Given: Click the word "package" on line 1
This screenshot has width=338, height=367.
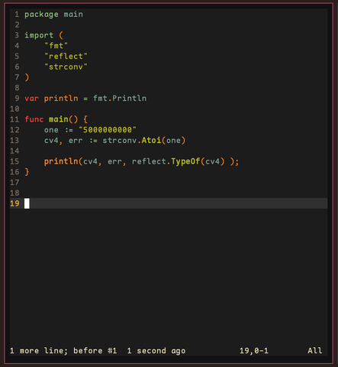Looking at the screenshot, I should [41, 15].
